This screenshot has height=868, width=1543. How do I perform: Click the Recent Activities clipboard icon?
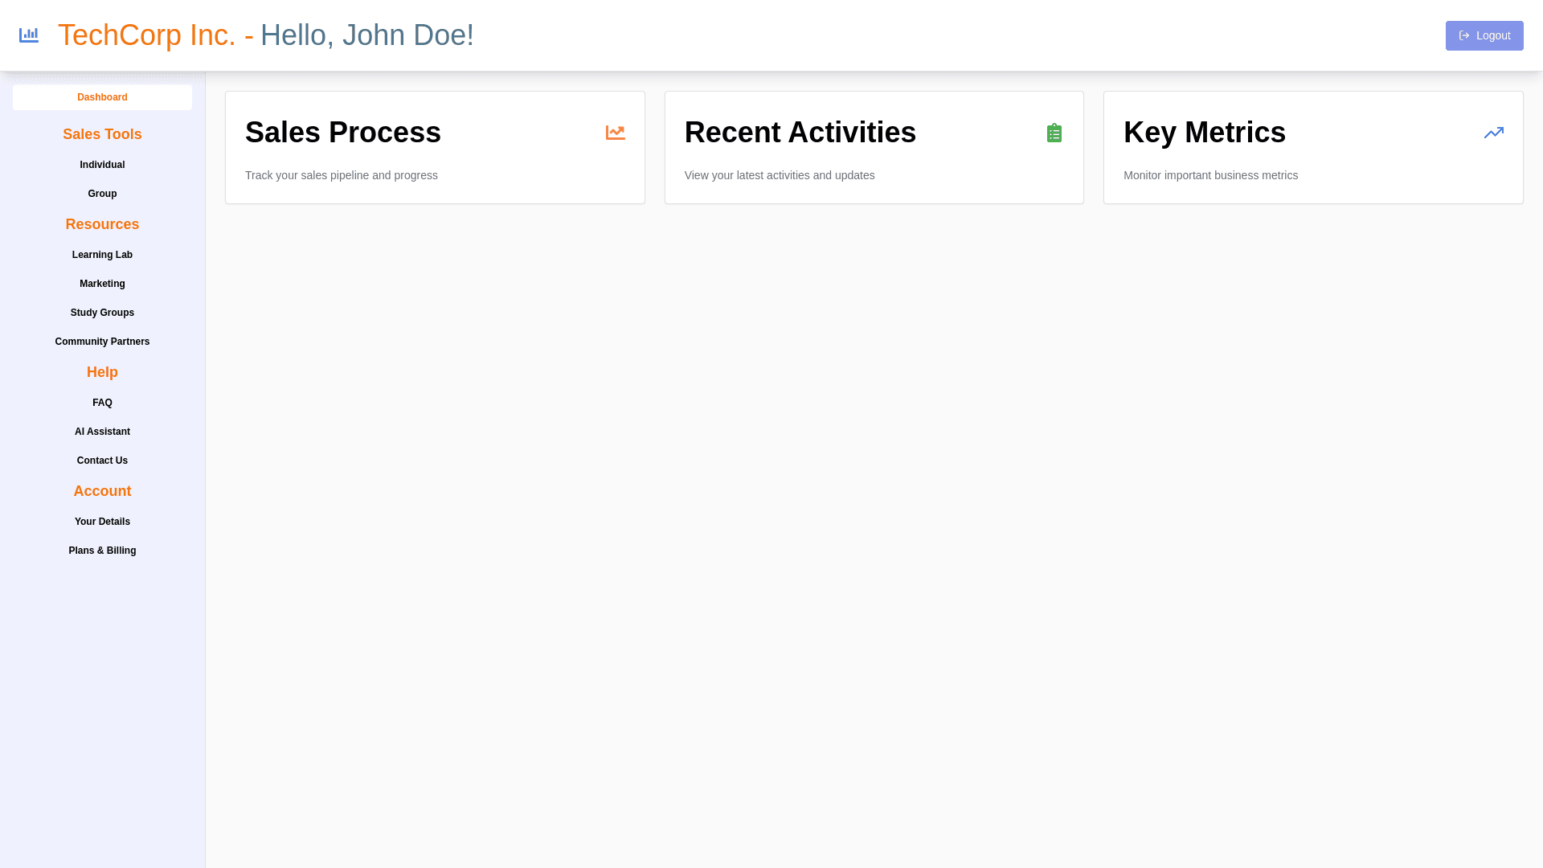(1054, 133)
